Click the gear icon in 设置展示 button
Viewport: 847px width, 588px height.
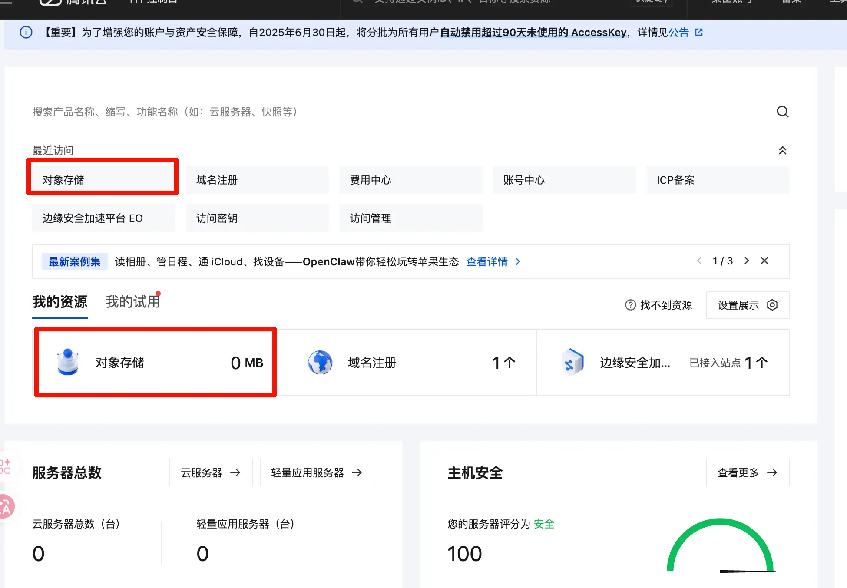(772, 305)
